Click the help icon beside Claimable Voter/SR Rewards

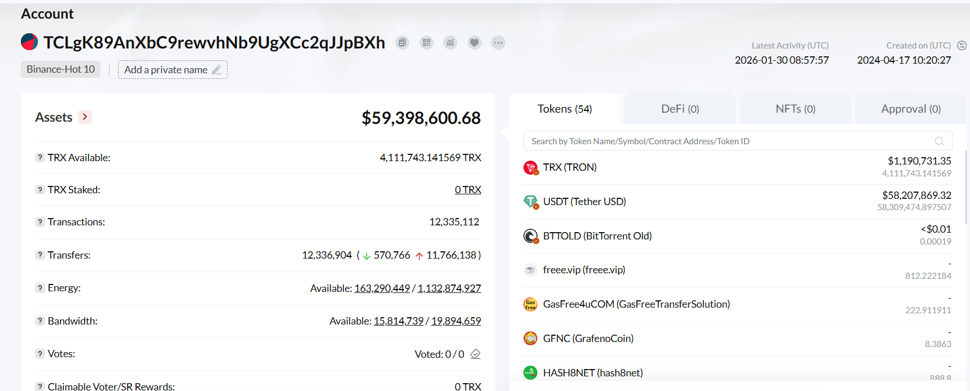[40, 386]
